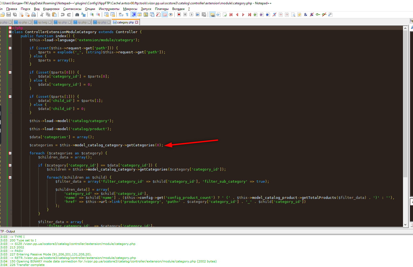
Task: Toggle the indent guide toolbar button
Action: (x=134, y=15)
